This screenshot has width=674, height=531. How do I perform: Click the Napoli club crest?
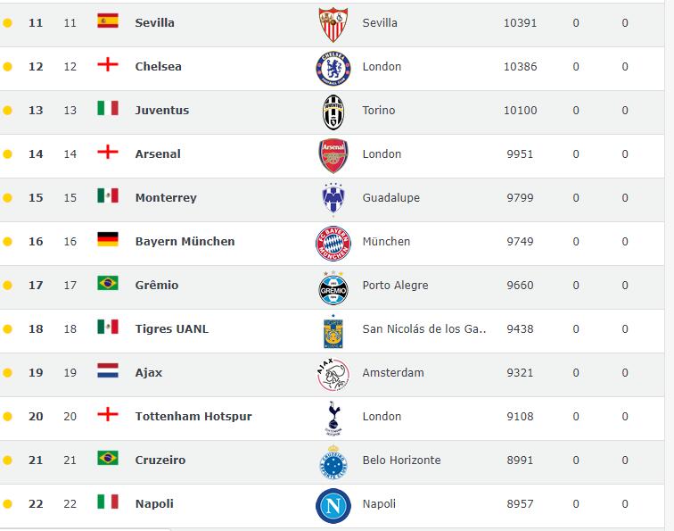point(333,506)
